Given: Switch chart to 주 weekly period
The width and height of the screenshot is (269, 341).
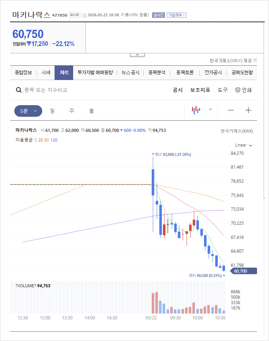Looking at the screenshot, I should [x=72, y=111].
